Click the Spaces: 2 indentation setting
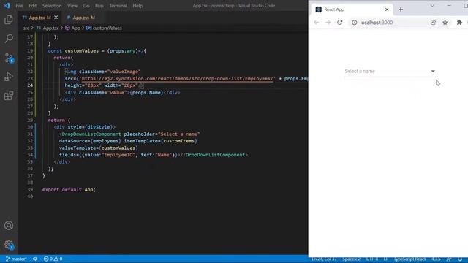The height and width of the screenshot is (263, 468). (x=351, y=259)
